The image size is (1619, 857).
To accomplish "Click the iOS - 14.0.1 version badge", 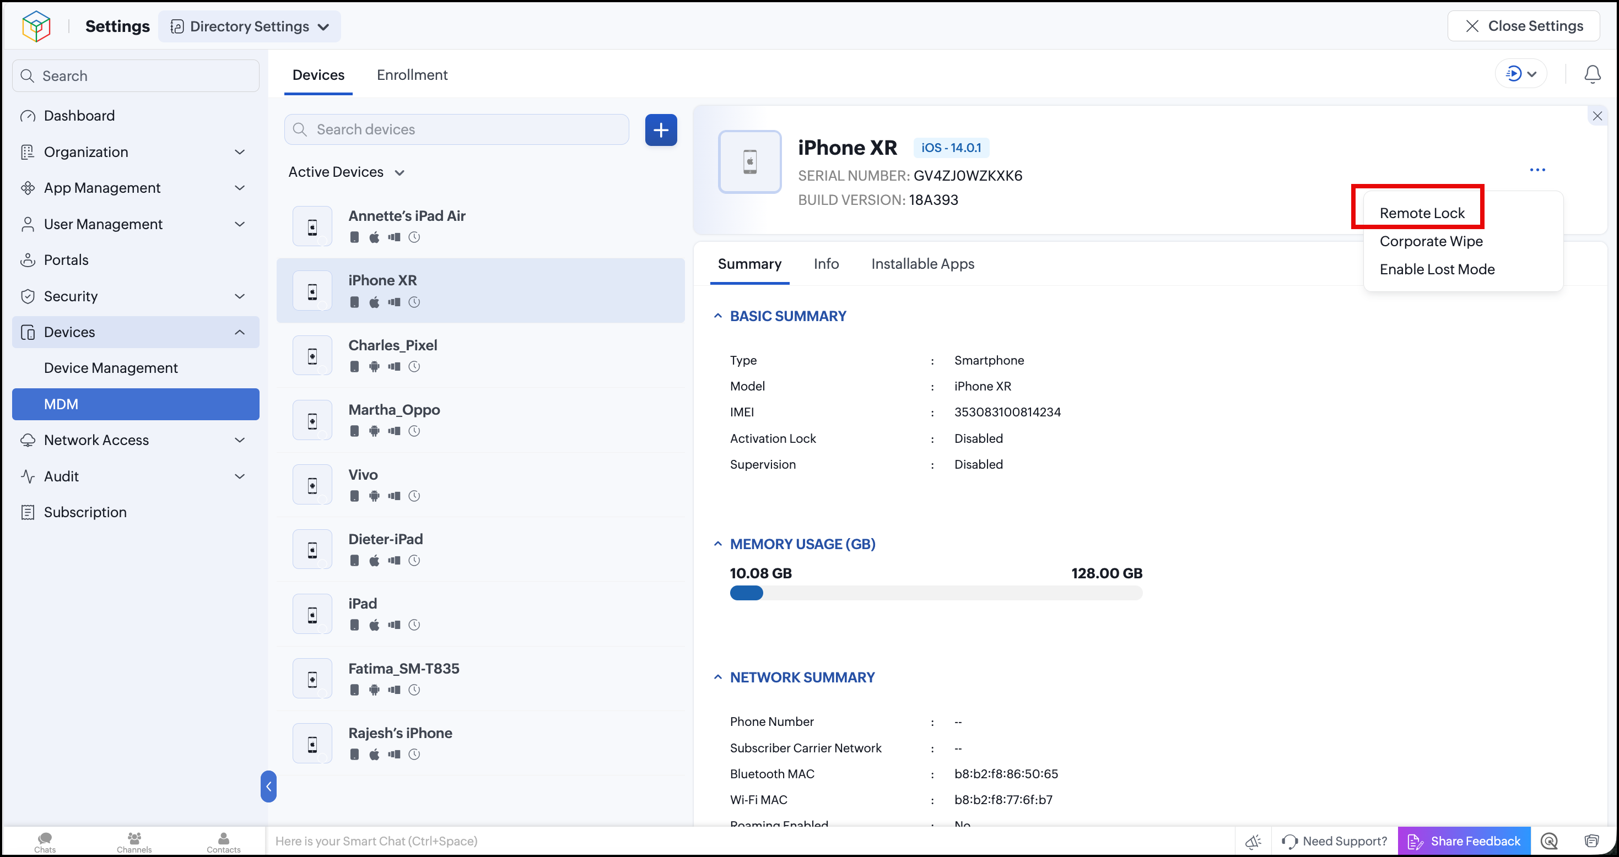I will pyautogui.click(x=951, y=148).
